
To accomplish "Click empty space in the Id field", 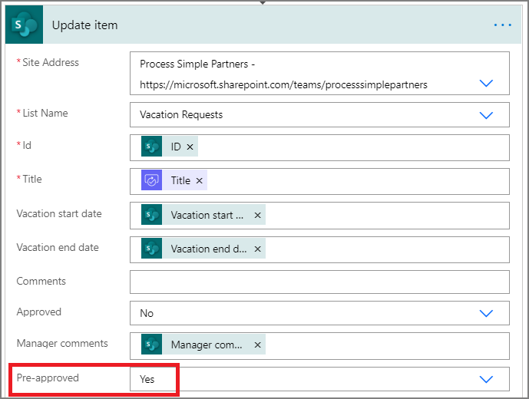I will coord(346,147).
